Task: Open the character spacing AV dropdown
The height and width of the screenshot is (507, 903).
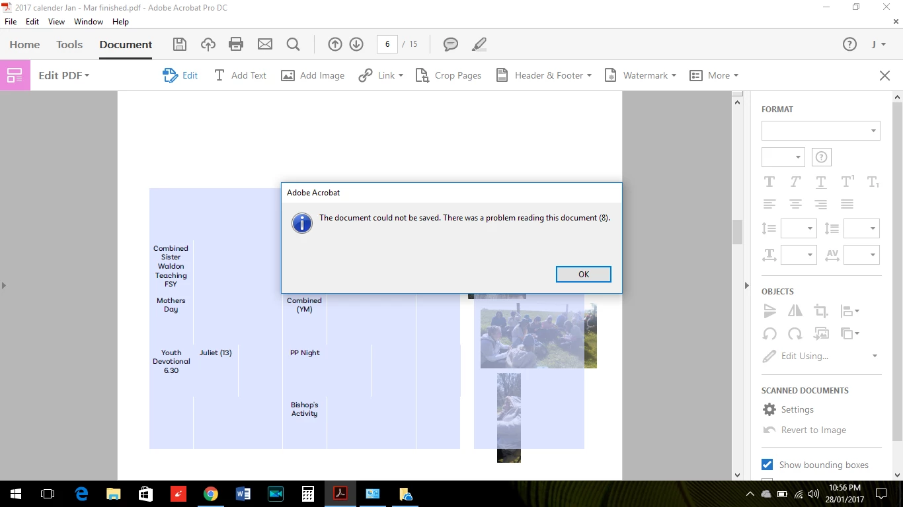Action: [x=861, y=255]
